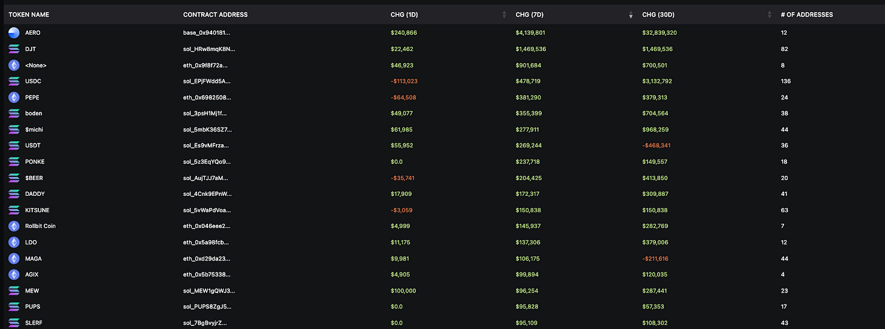885x329 pixels.
Task: Click the PEPE token Ethereum icon
Action: pos(14,97)
